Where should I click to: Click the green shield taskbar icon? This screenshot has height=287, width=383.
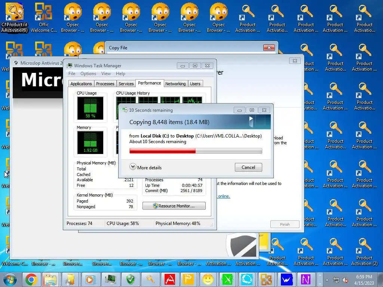coord(130,280)
